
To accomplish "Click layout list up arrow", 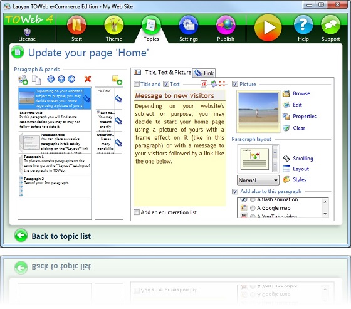I will tap(275, 152).
